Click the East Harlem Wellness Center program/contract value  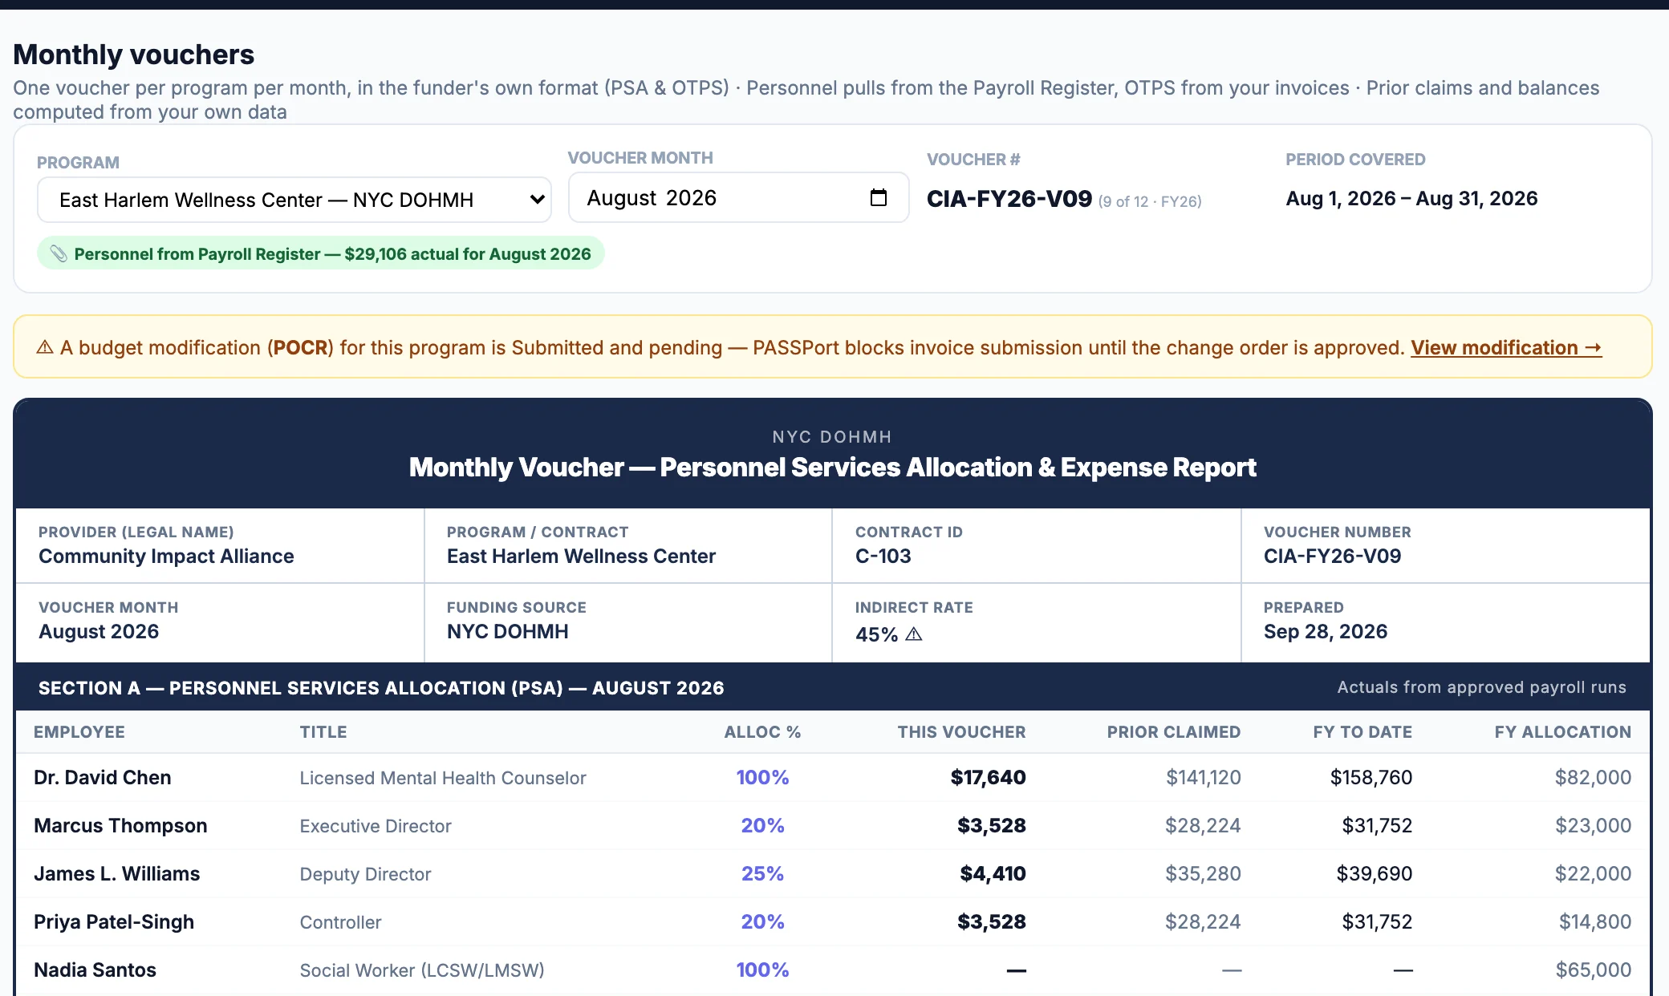click(581, 556)
